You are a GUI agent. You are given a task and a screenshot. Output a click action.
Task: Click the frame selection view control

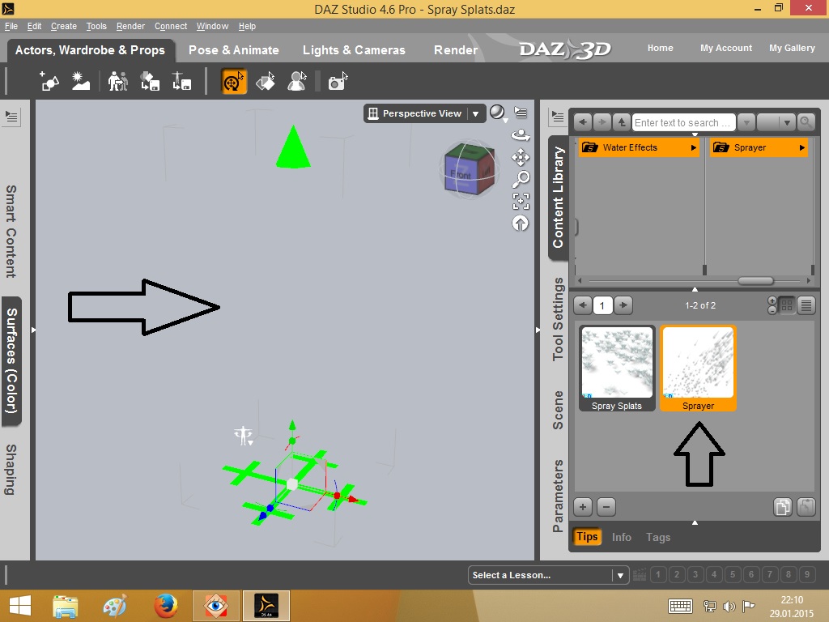tap(521, 202)
